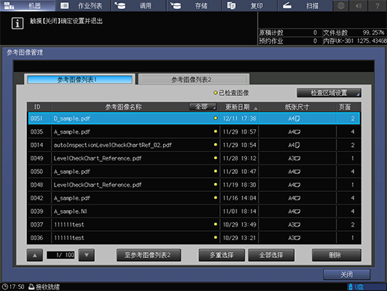Select row 0039 A_sample.N1
Viewport: 387px width, 291px height.
194,211
